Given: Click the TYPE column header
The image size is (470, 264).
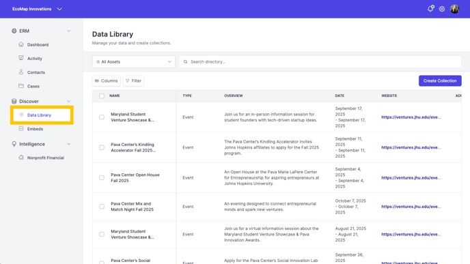Looking at the screenshot, I should coord(187,96).
